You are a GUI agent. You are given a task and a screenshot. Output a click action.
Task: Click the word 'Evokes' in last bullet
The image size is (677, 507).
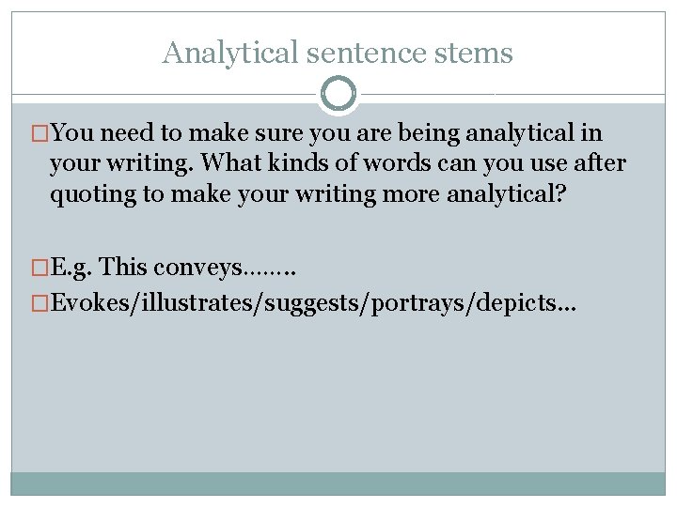pyautogui.click(x=90, y=302)
